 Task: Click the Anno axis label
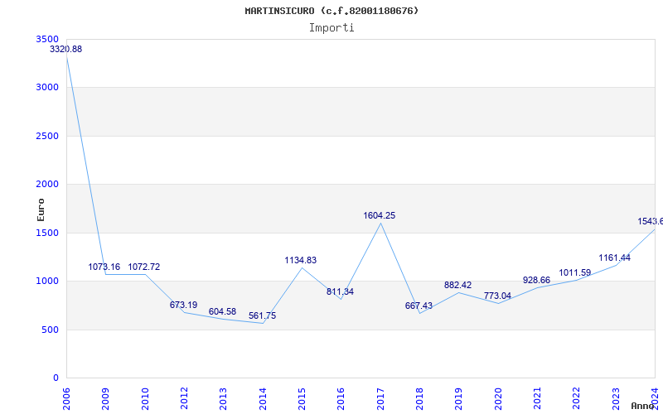642,406
